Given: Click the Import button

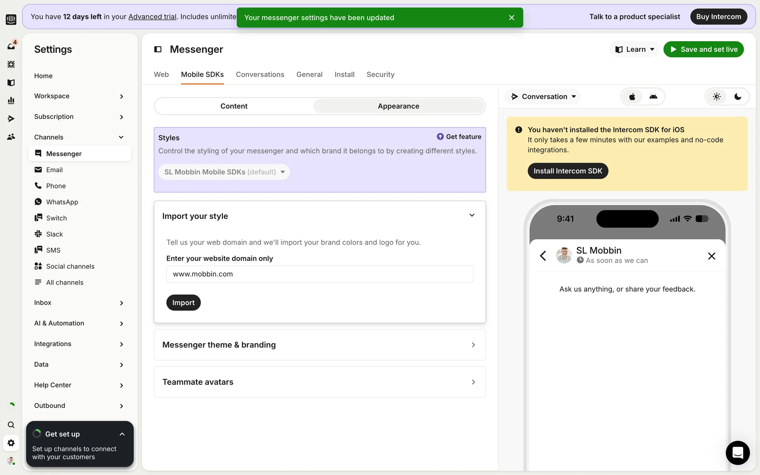Looking at the screenshot, I should (183, 302).
